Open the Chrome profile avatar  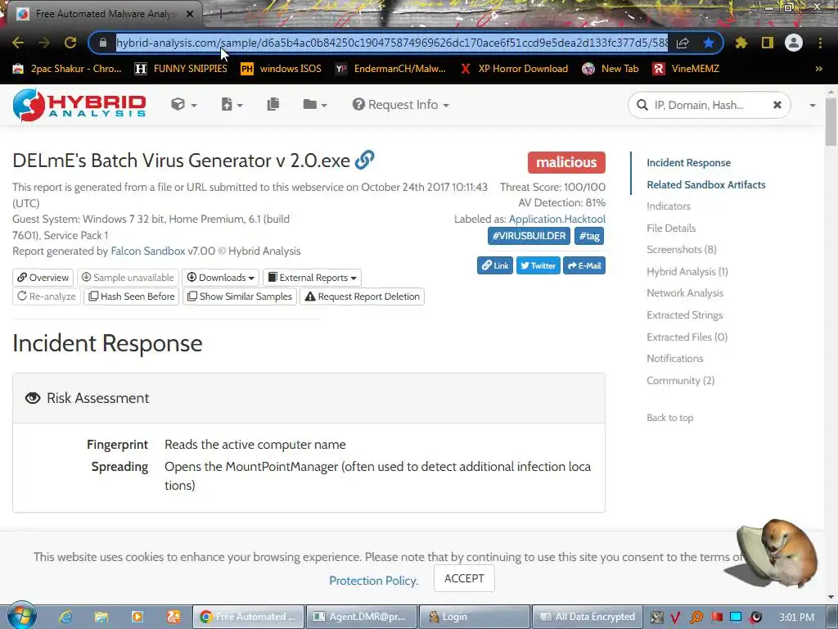(794, 43)
